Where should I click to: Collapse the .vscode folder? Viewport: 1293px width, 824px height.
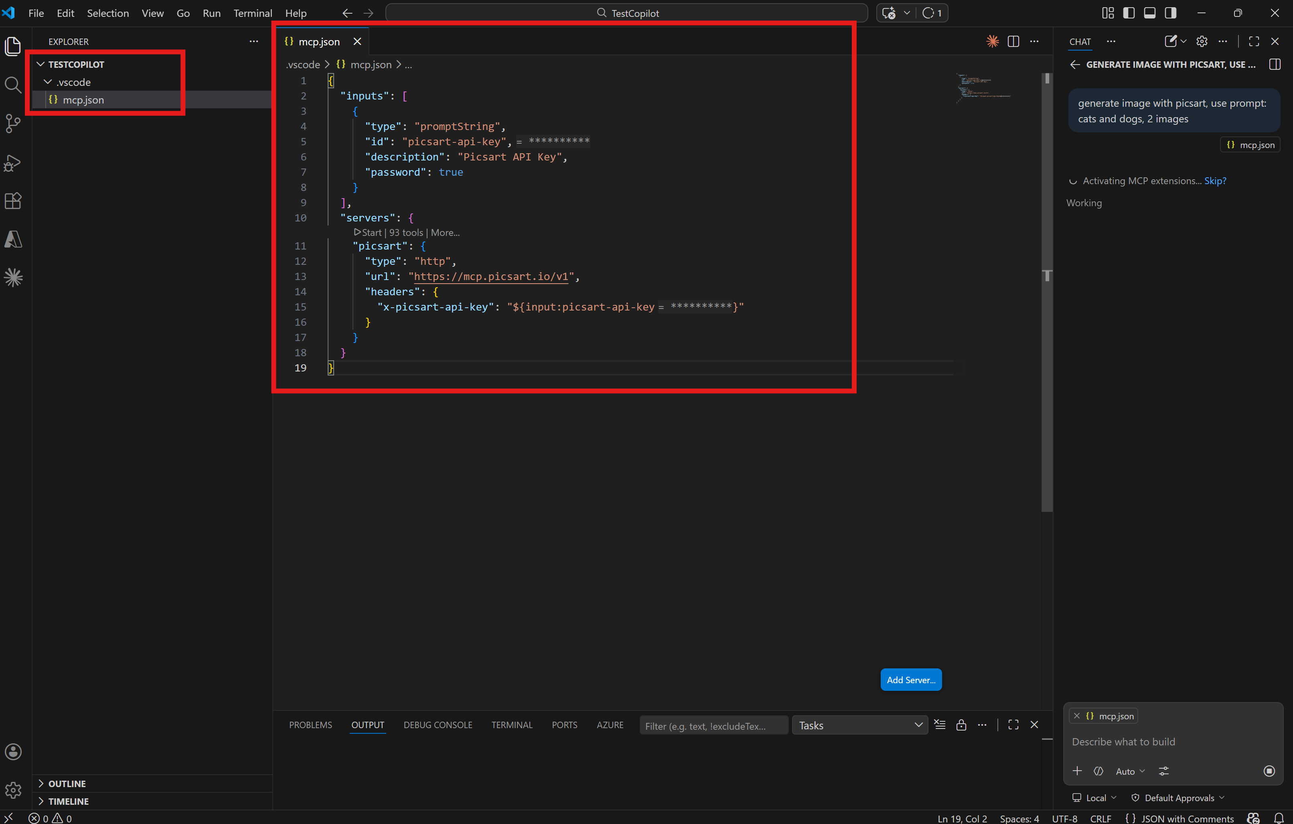click(73, 82)
